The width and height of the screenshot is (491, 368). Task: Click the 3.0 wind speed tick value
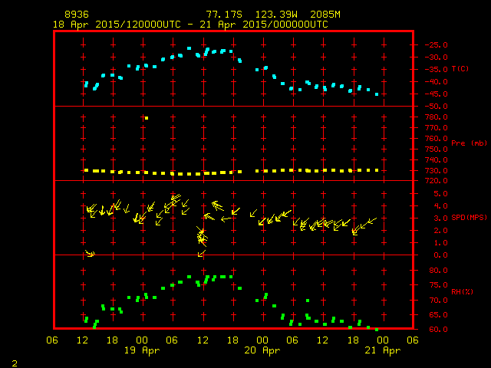tap(440, 219)
